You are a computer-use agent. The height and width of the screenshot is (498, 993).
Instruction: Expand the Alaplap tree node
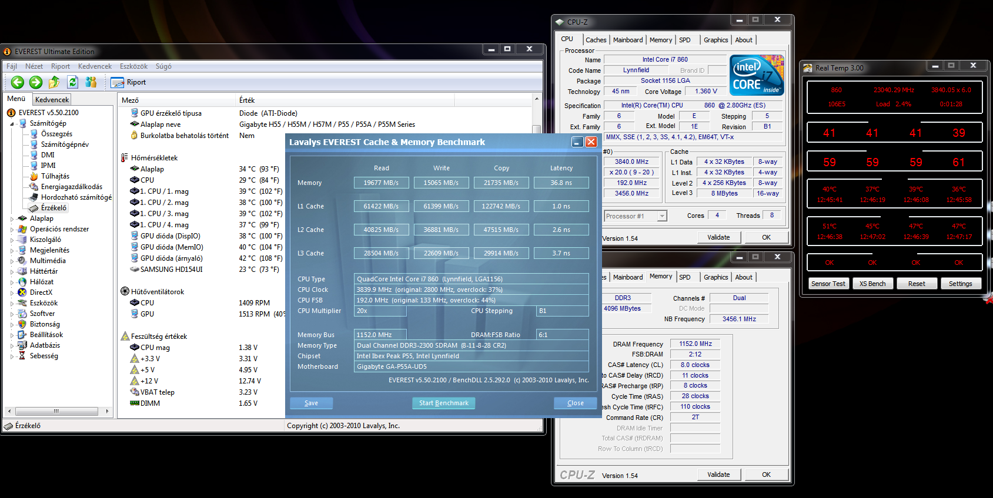point(12,219)
